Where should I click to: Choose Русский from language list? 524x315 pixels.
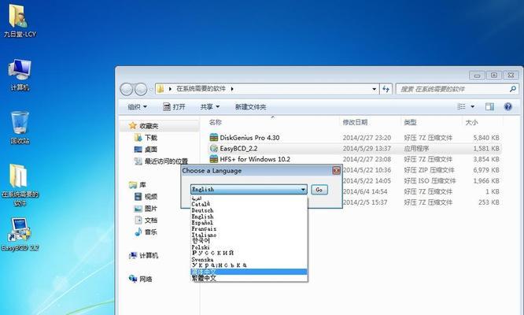click(x=249, y=253)
